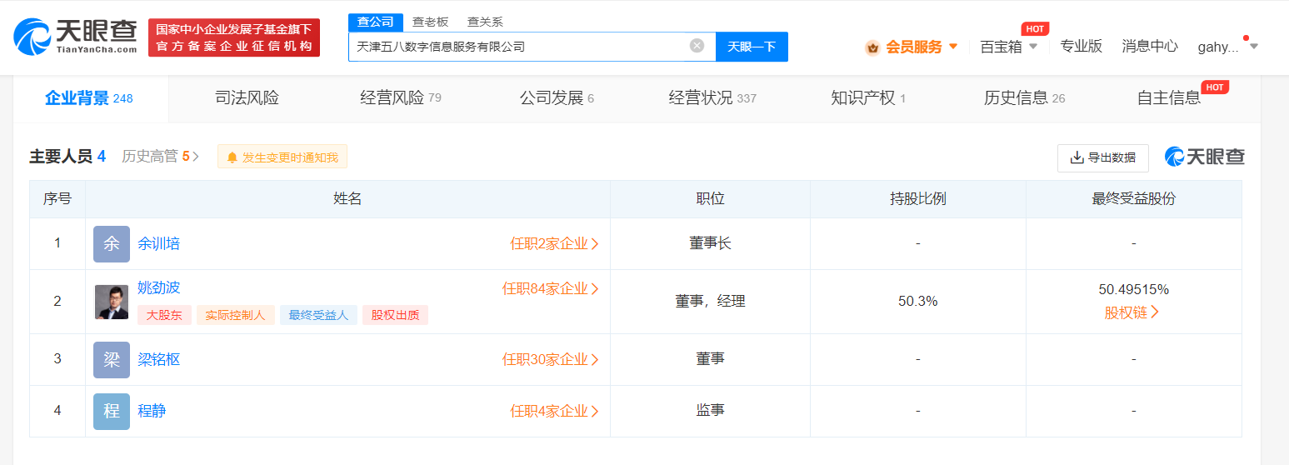This screenshot has height=465, width=1289.
Task: Clear the search box with the X icon
Action: (x=697, y=46)
